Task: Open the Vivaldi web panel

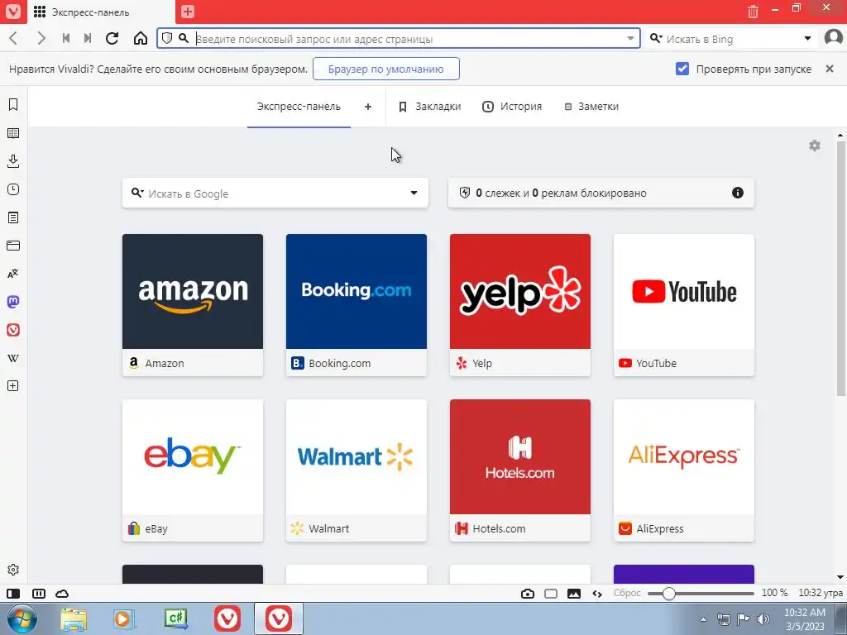Action: click(13, 330)
